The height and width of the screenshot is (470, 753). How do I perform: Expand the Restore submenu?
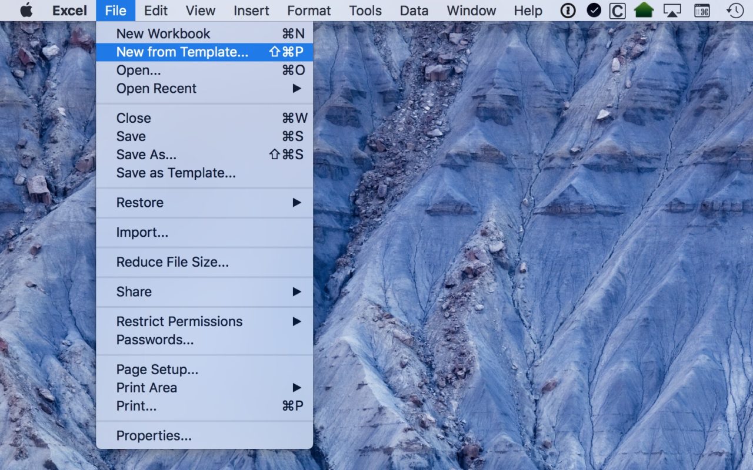coord(205,203)
